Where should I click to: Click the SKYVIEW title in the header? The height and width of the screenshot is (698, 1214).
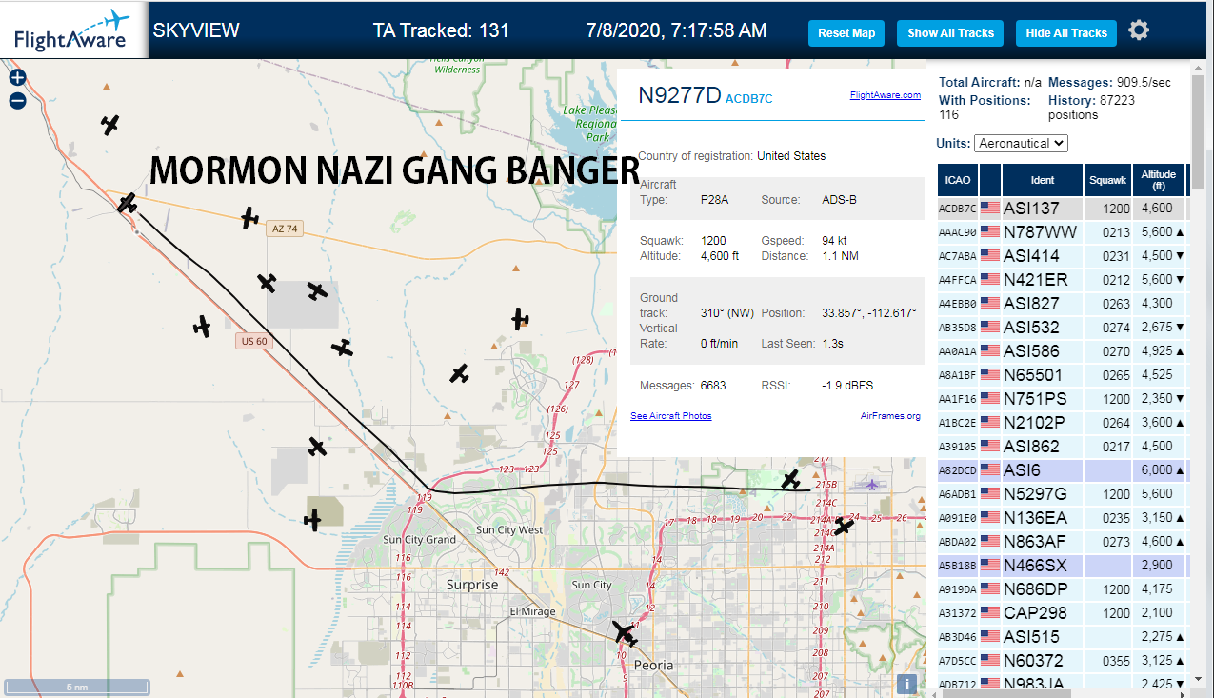click(x=196, y=30)
